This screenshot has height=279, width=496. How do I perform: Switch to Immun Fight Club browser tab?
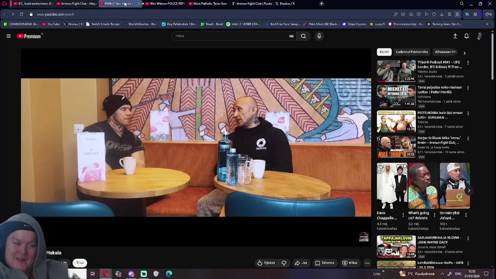pyautogui.click(x=76, y=3)
